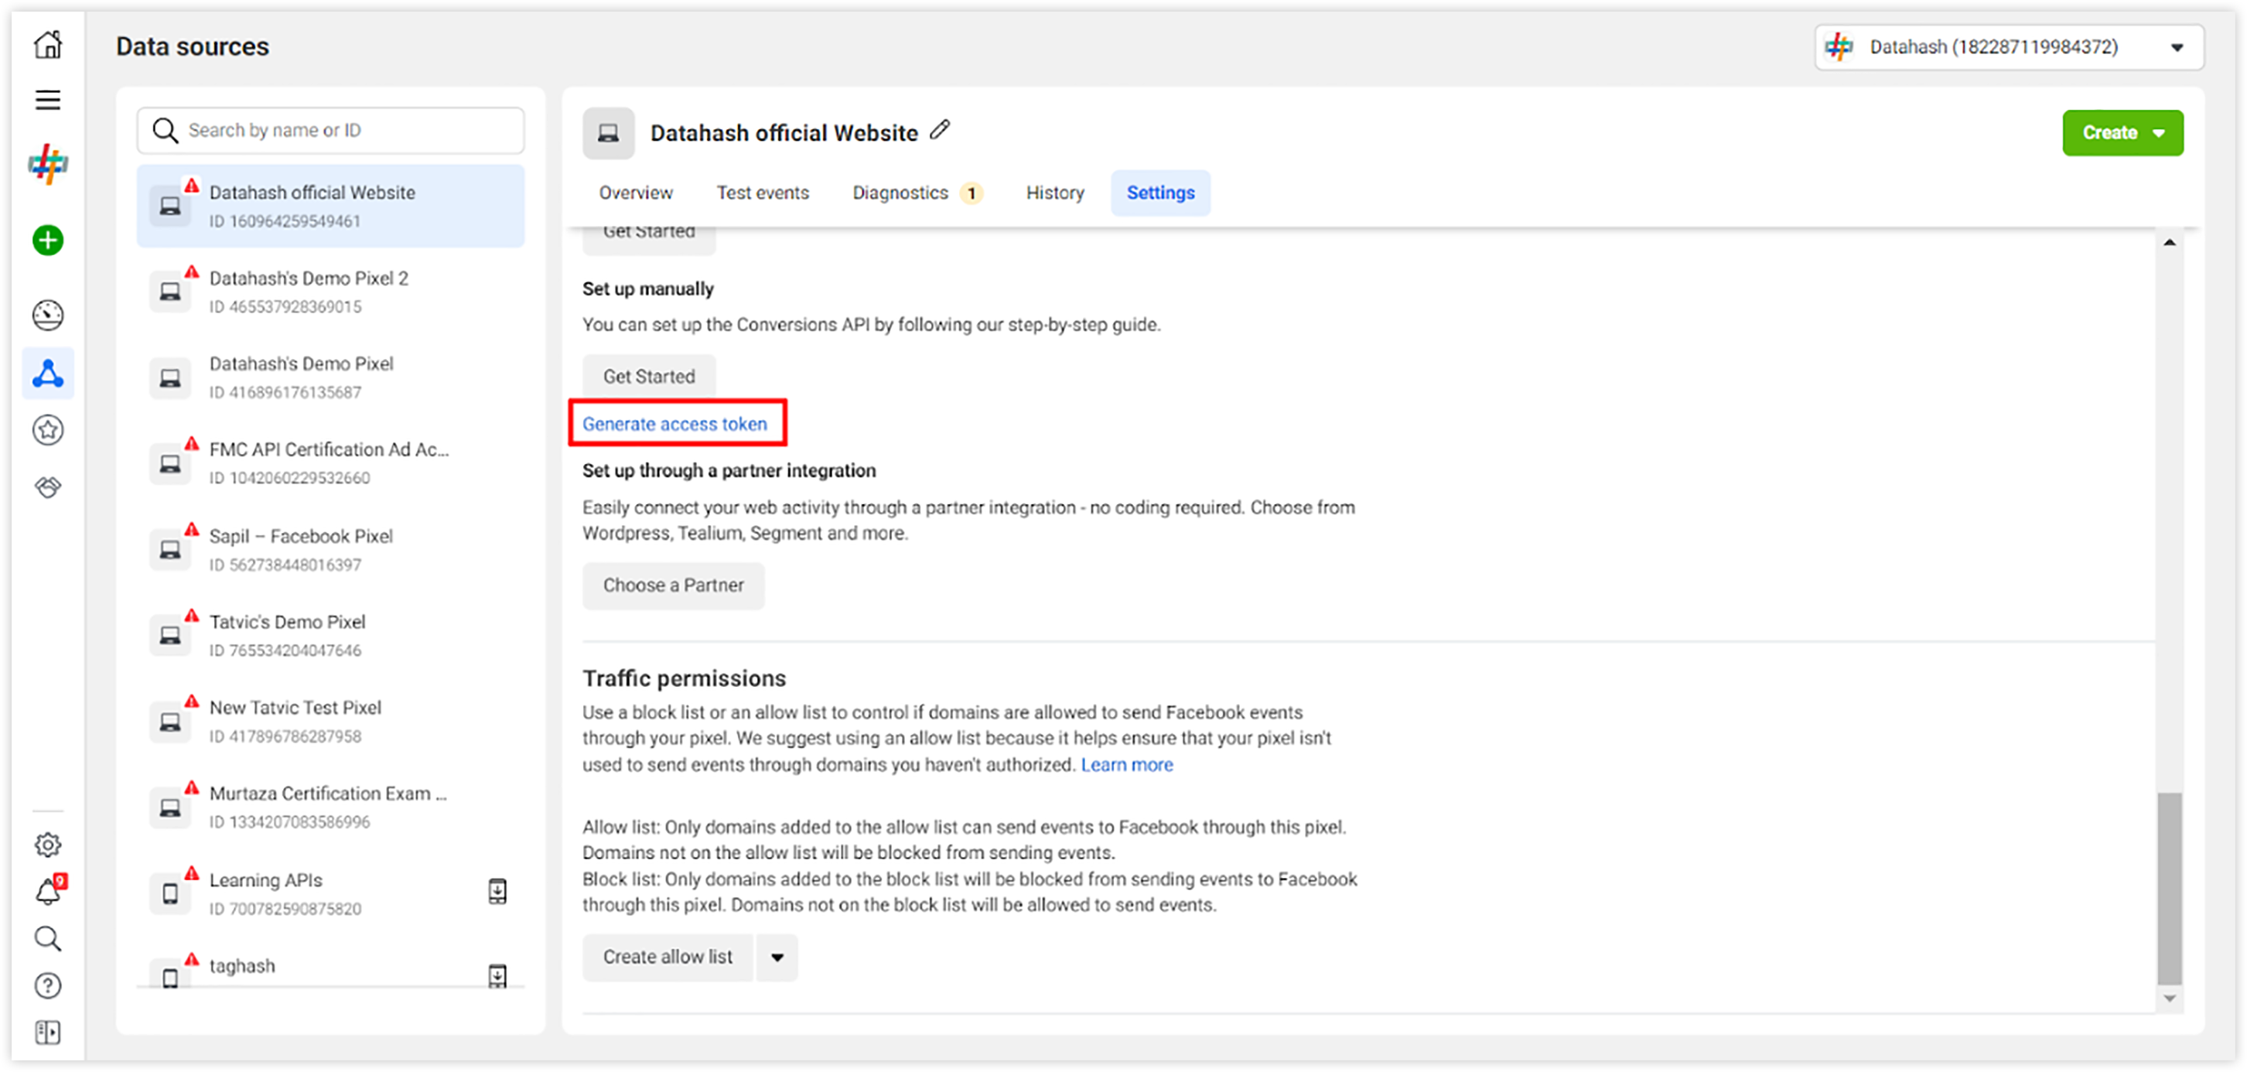
Task: Click the warning icon on Datahash's Demo Pixel 2
Action: pos(192,272)
